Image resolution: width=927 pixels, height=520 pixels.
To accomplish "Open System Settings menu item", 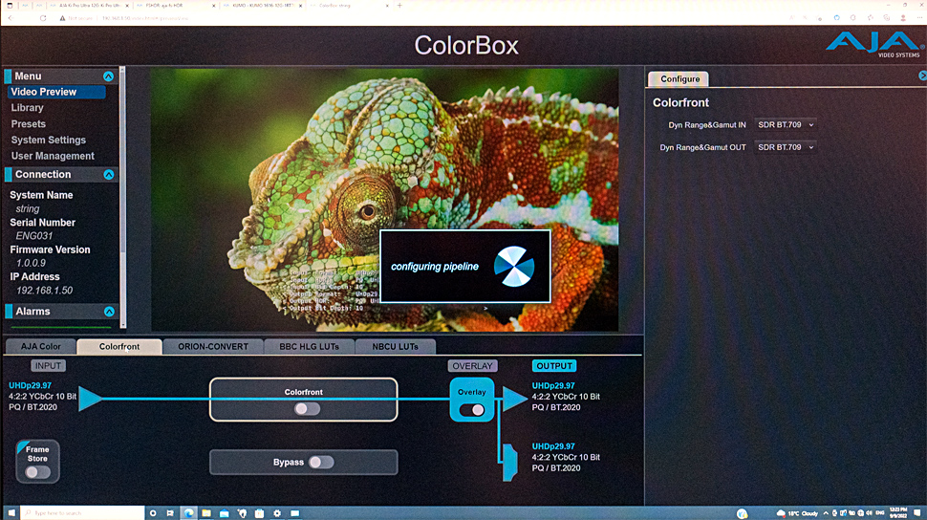I will (x=49, y=140).
